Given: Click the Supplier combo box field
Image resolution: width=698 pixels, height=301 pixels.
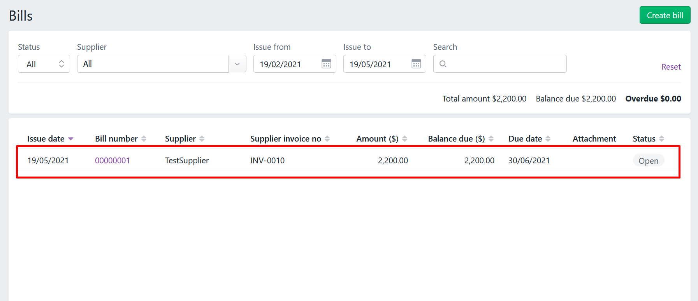Looking at the screenshot, I should point(162,64).
